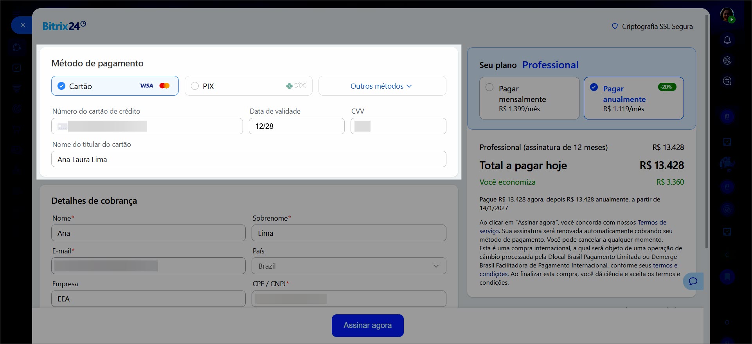Image resolution: width=752 pixels, height=344 pixels.
Task: Click the SSL shield security icon
Action: pyautogui.click(x=615, y=26)
